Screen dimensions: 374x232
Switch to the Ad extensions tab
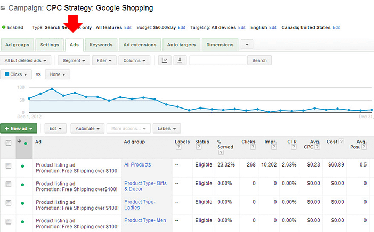[x=140, y=45]
